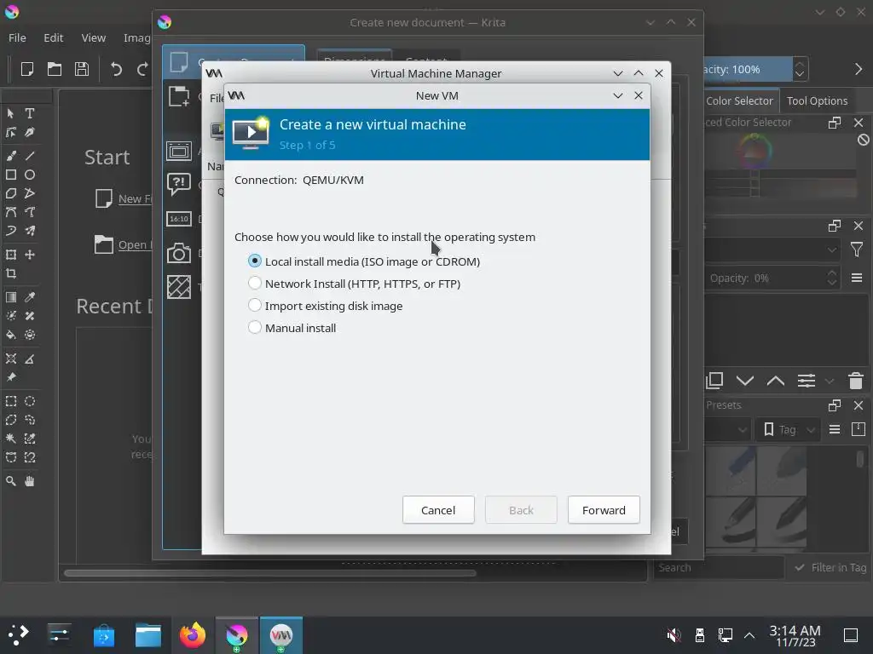Click the New File link on Start page

pyautogui.click(x=134, y=198)
